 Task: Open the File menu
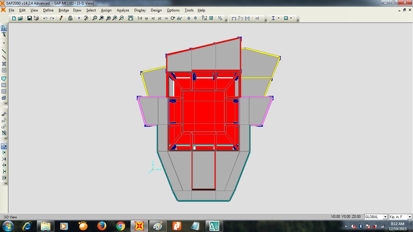click(11, 10)
